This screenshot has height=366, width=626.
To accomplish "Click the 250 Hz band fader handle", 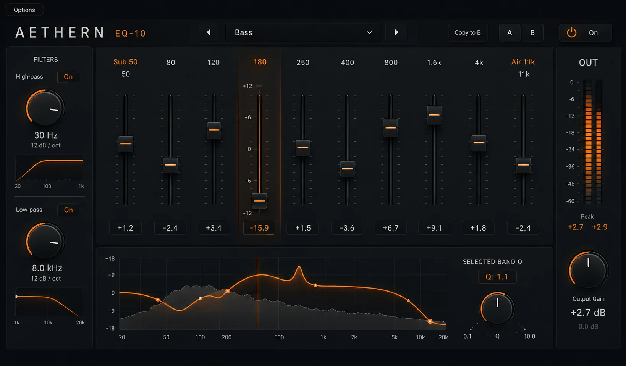I will tap(303, 148).
